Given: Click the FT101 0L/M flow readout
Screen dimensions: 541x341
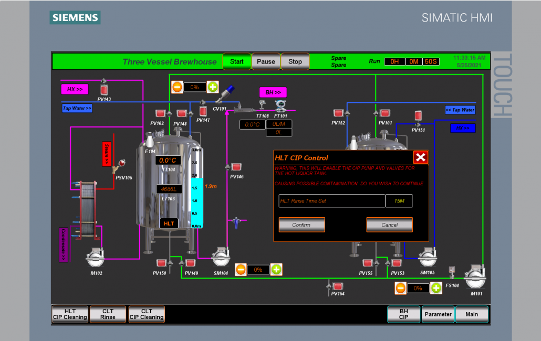Looking at the screenshot, I should (x=279, y=124).
